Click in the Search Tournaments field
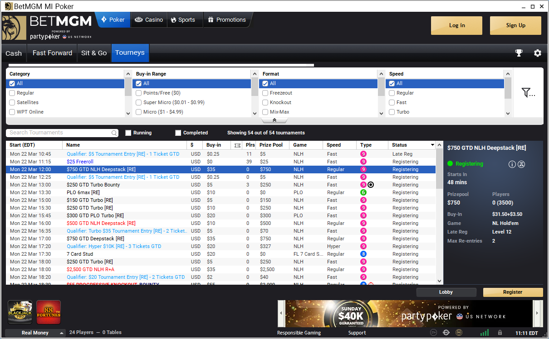This screenshot has width=549, height=339. point(59,133)
